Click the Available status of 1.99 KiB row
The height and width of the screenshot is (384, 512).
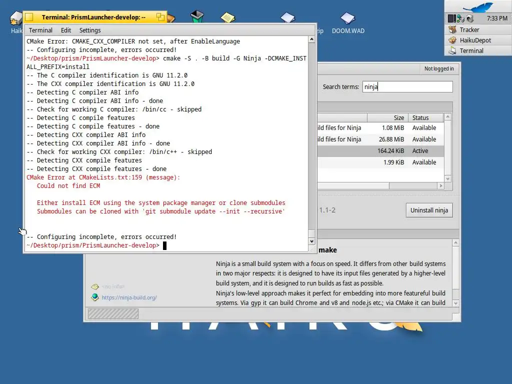[424, 162]
